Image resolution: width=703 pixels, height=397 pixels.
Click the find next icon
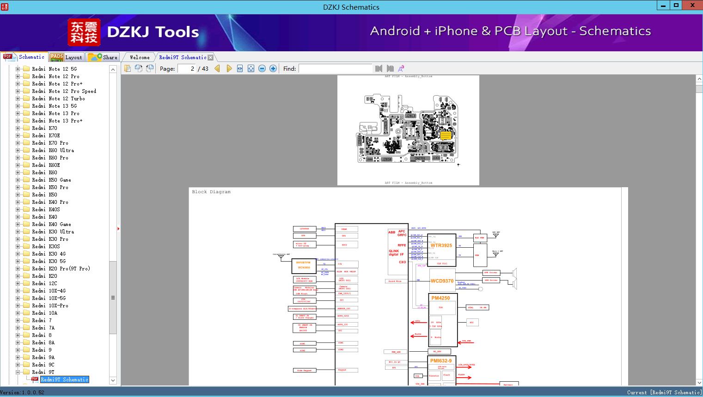pos(390,68)
